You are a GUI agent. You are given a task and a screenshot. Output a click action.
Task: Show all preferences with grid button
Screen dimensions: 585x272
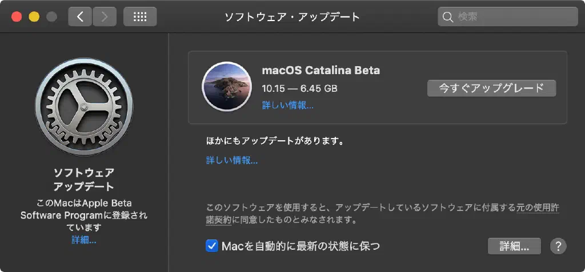click(140, 17)
